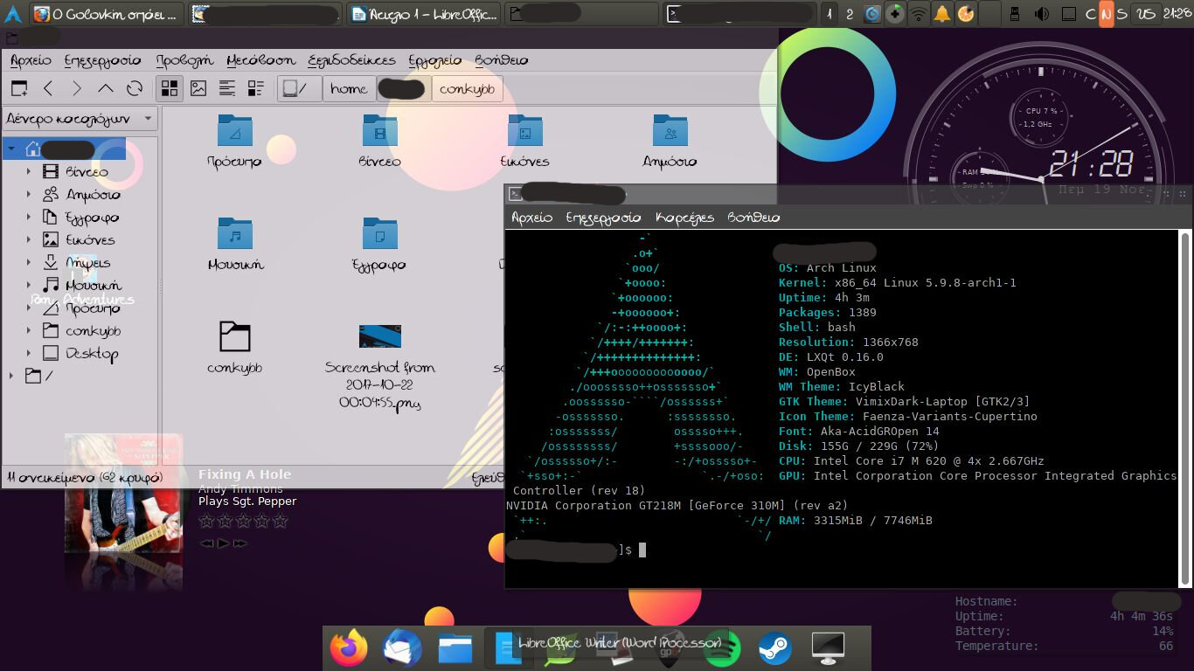Expand the Desktop tree node
1194x671 pixels.
[x=29, y=354]
